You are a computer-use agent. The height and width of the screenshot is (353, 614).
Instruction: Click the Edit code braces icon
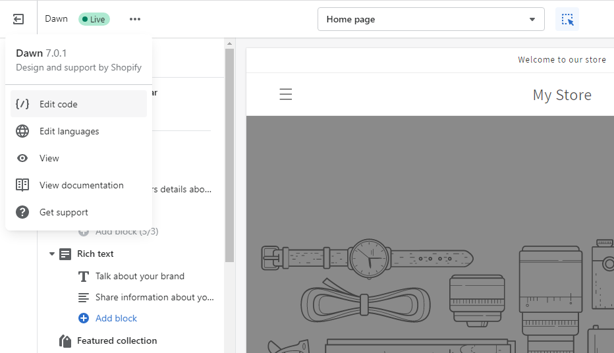click(22, 104)
